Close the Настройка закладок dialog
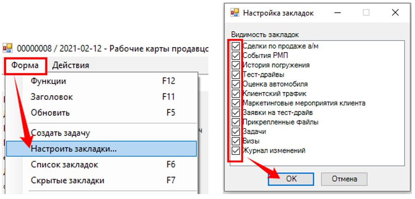 coord(395,13)
